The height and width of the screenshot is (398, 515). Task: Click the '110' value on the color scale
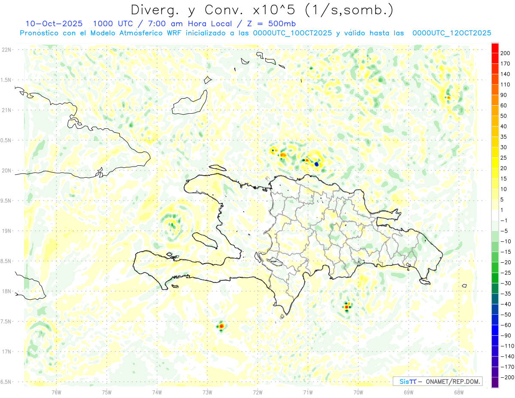click(506, 85)
